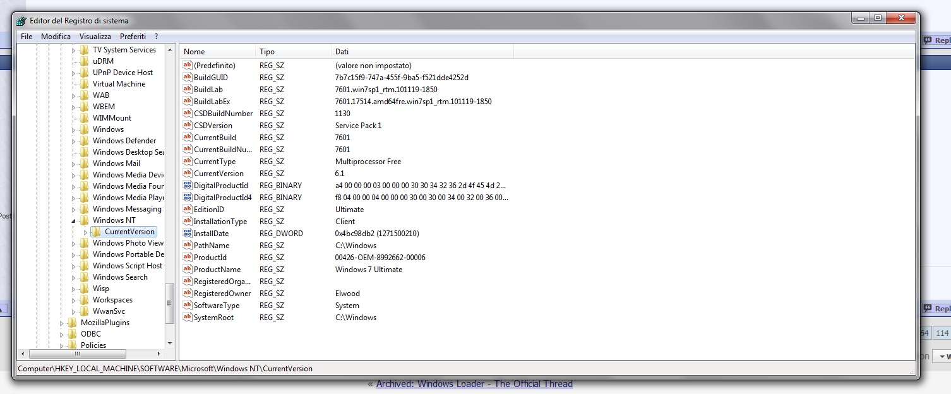Select the Policies key
Image resolution: width=951 pixels, height=394 pixels.
pyautogui.click(x=93, y=345)
